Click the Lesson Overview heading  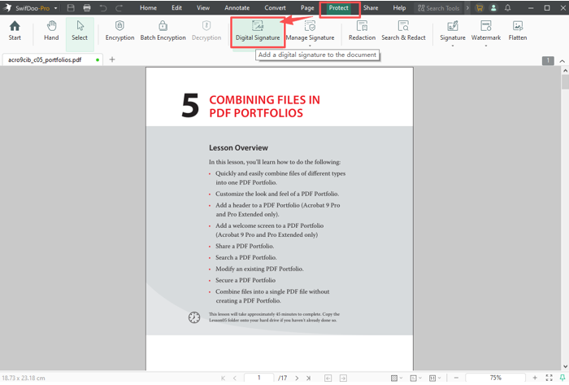point(238,148)
